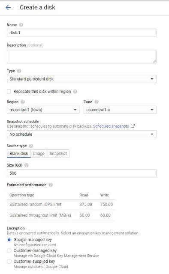Image resolution: width=169 pixels, height=274 pixels.
Task: Open Zone help icon
Action: pyautogui.click(x=97, y=102)
